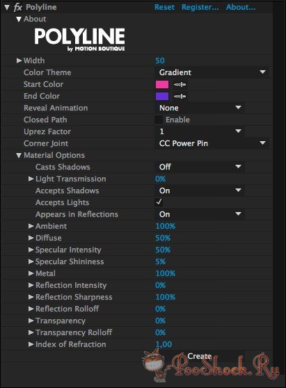
Task: Open the Uprez Factor dropdown
Action: [x=200, y=131]
